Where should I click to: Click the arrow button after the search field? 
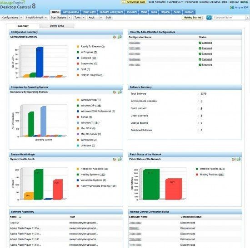pyautogui.click(x=247, y=18)
